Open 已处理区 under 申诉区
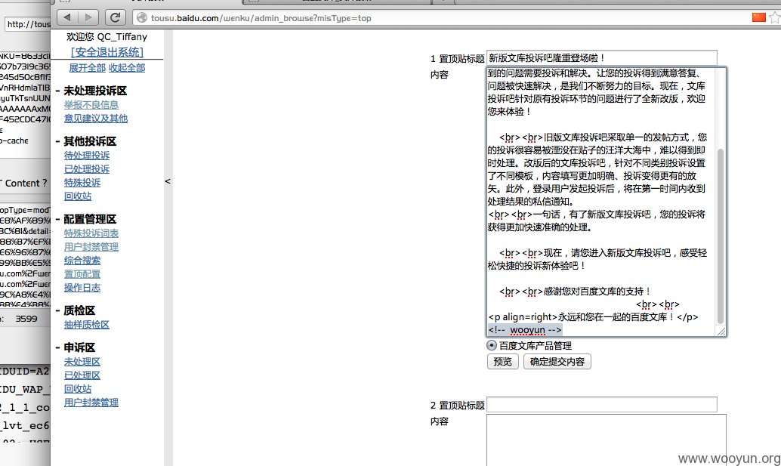Viewport: 781px width, 466px height. (82, 375)
